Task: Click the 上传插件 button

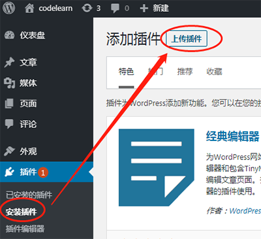Action: [x=187, y=39]
